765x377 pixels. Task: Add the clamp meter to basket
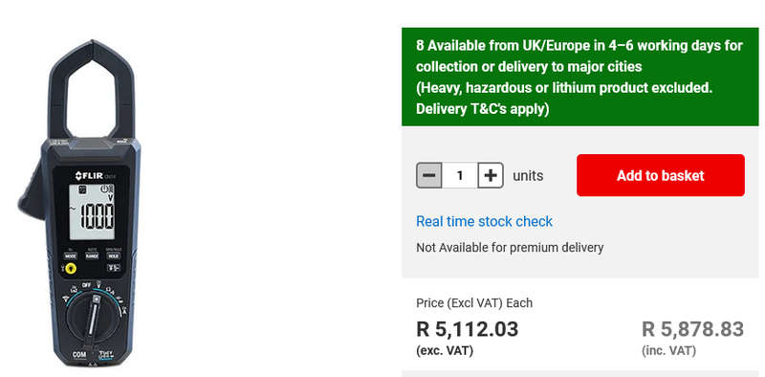661,175
